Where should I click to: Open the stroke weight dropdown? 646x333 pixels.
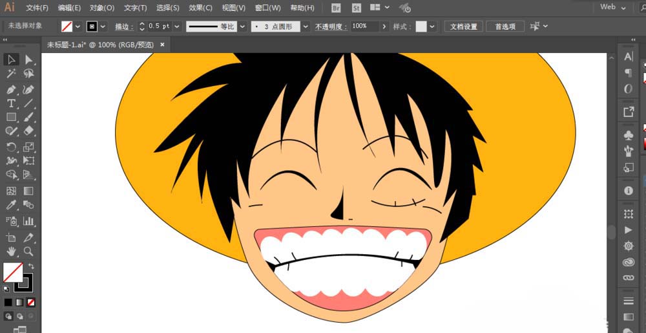click(177, 27)
